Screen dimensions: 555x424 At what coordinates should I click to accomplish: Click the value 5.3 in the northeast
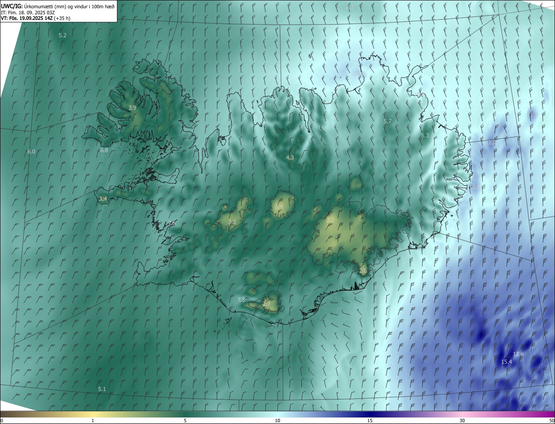pyautogui.click(x=425, y=135)
